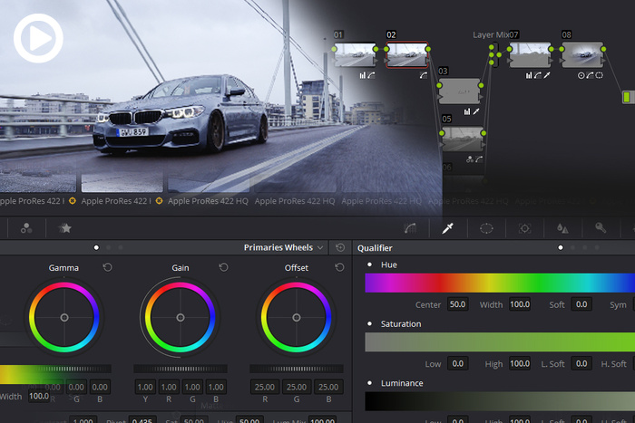The width and height of the screenshot is (635, 423).
Task: Toggle the Luminance qualifier enable dot
Action: click(369, 383)
